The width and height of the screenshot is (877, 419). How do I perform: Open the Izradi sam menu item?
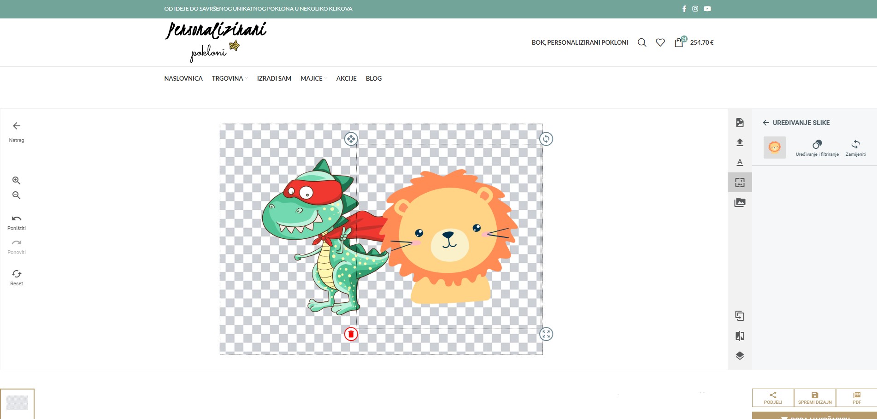(x=274, y=78)
